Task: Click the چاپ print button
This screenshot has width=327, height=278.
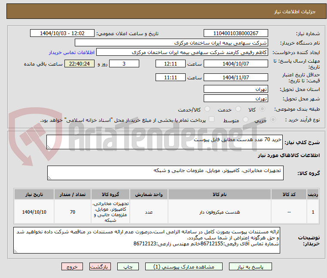Action: pos(128,266)
